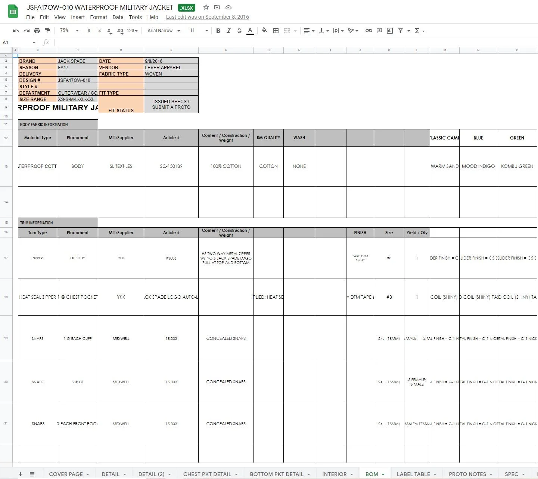The width and height of the screenshot is (538, 479).
Task: Click the document title JSFA17OW-010
Action: pos(100,7)
